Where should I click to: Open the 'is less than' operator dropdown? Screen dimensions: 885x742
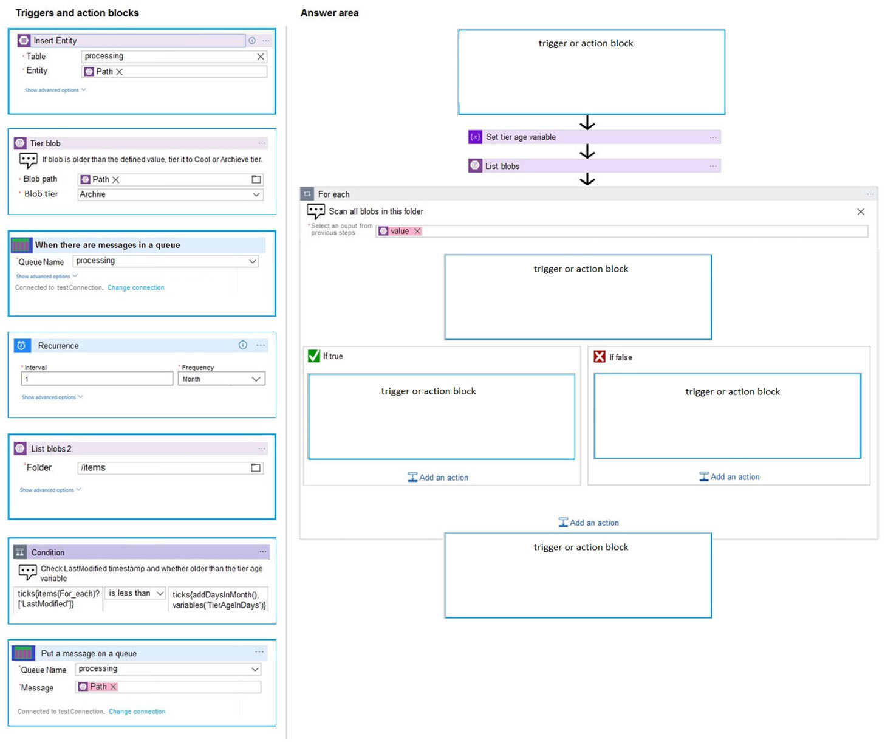(x=160, y=593)
